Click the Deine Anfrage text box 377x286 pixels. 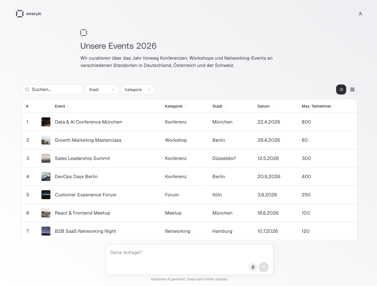(189, 260)
